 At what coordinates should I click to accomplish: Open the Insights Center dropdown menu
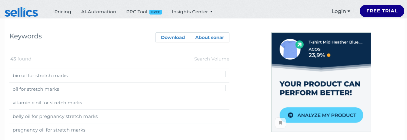[x=192, y=12]
